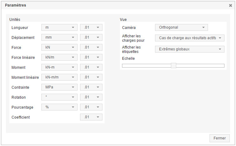
Task: Open the Rotation unit dropdown
Action: 59,97
